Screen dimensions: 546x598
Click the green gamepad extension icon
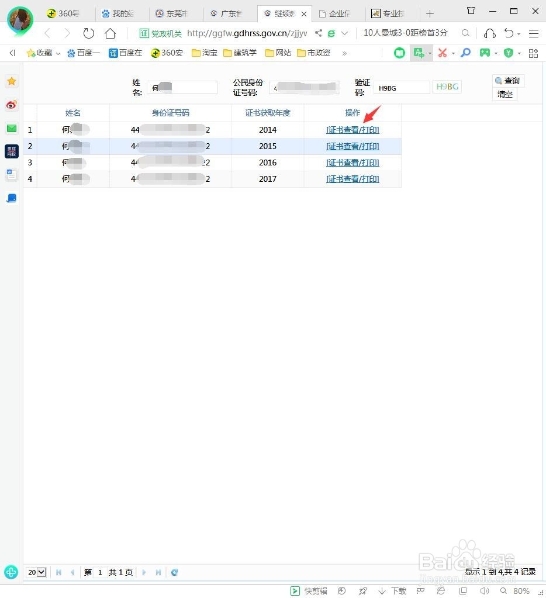(485, 53)
